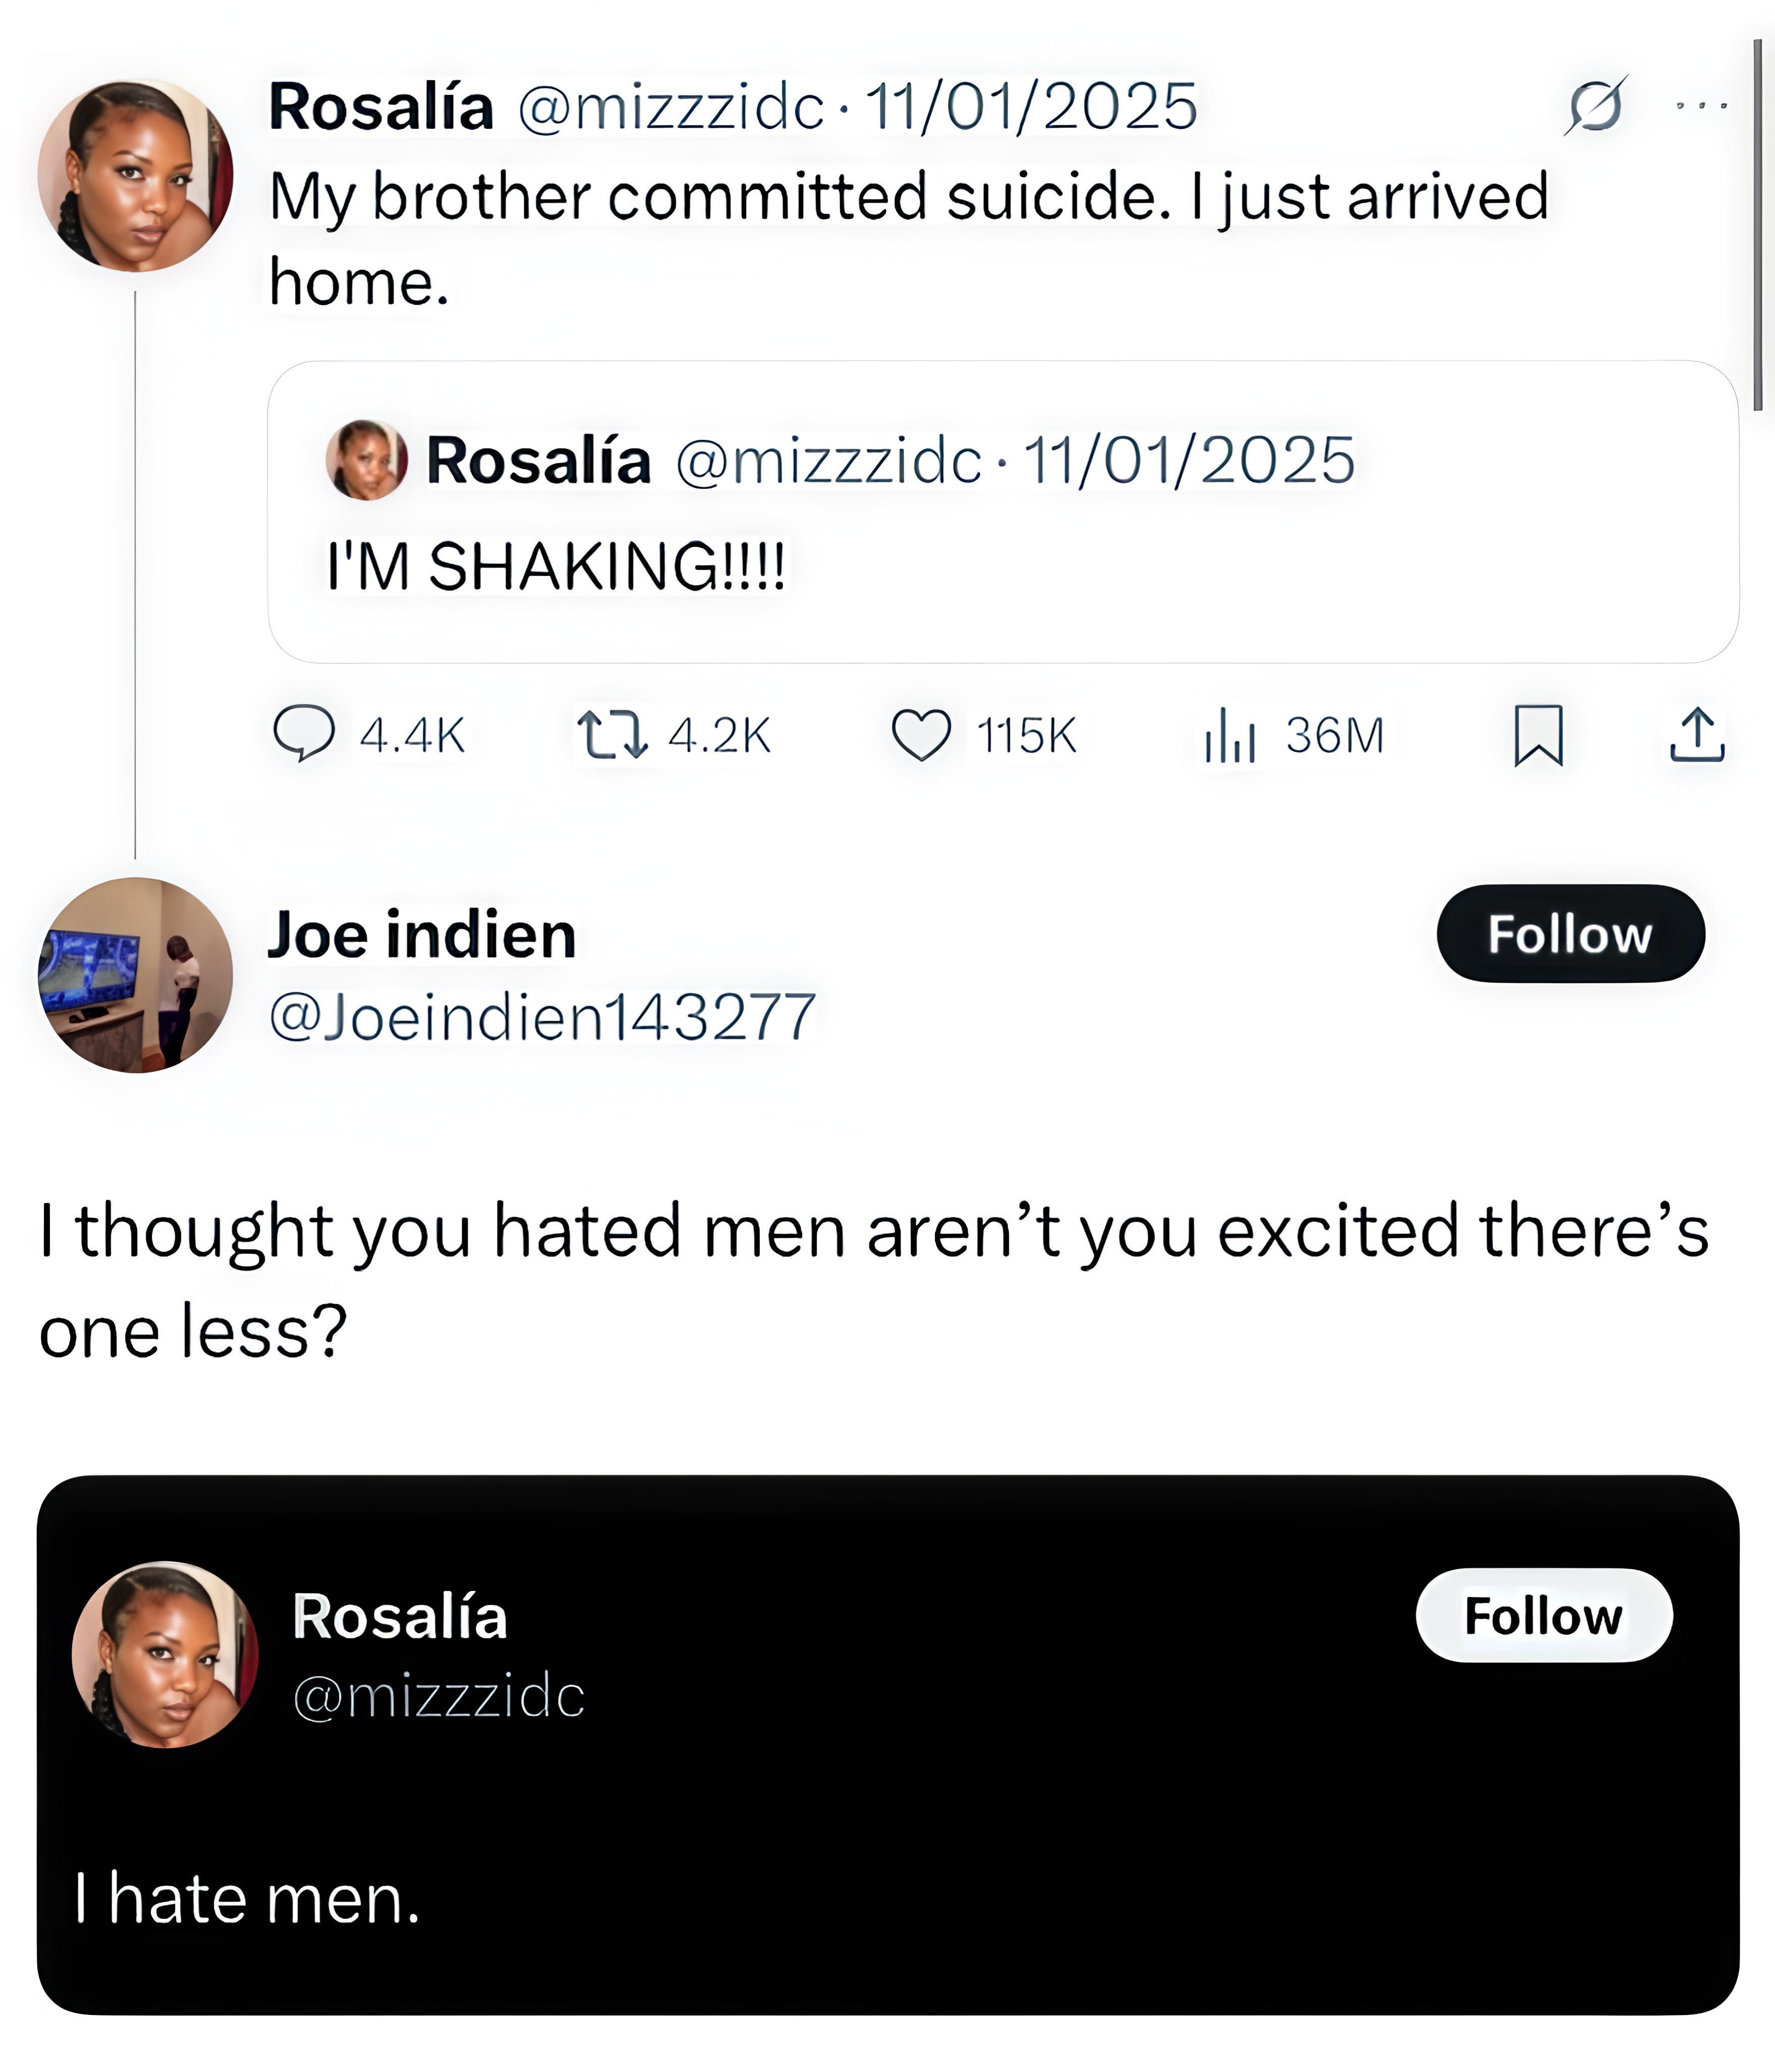The width and height of the screenshot is (1775, 2066).
Task: Open Rosalía's profile picture on top tweet
Action: point(136,176)
